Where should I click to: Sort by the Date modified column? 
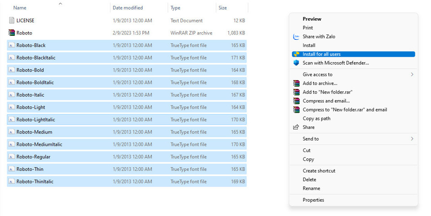(128, 8)
